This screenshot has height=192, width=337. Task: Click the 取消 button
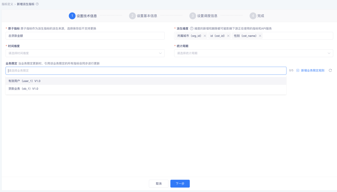click(x=159, y=184)
